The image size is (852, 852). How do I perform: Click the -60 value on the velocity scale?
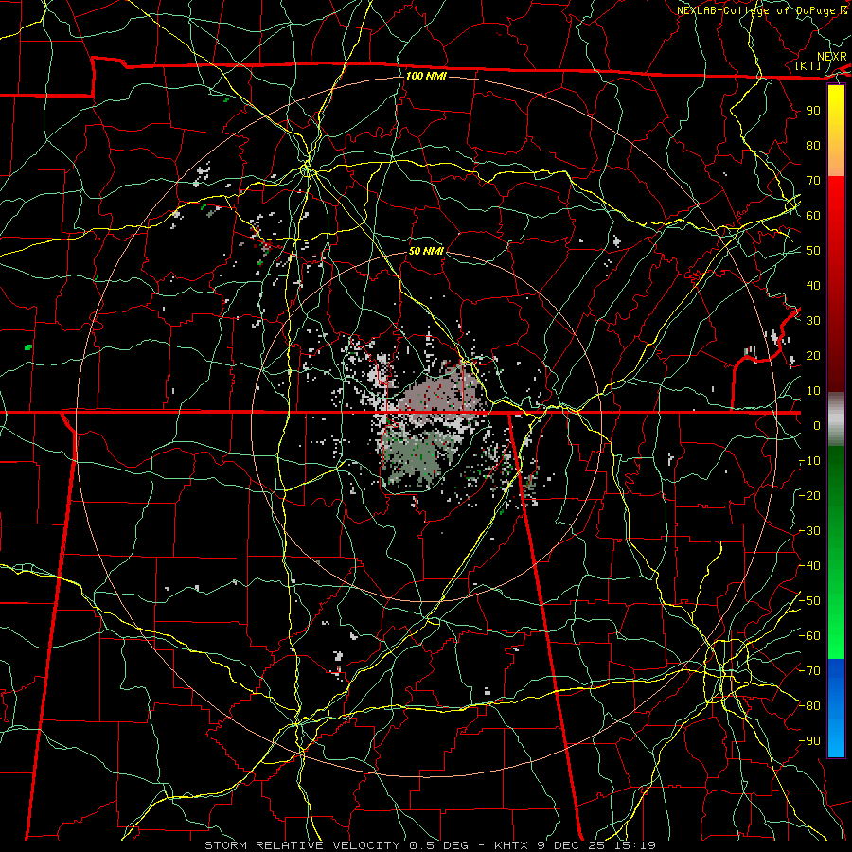pos(809,636)
